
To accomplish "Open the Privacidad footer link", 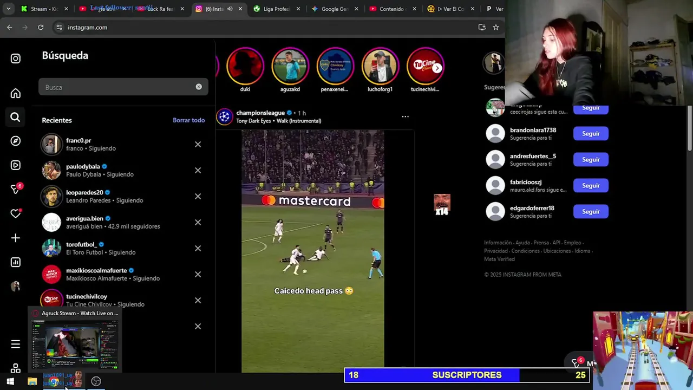I will 496,251.
